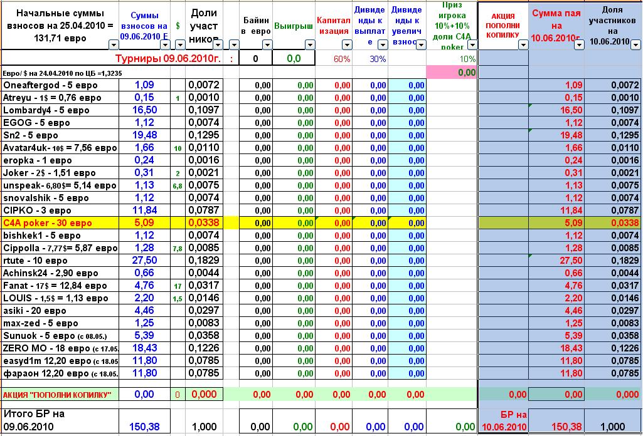Expand filter for 'Сумма пая на 10.06.2010' column

pyautogui.click(x=579, y=44)
